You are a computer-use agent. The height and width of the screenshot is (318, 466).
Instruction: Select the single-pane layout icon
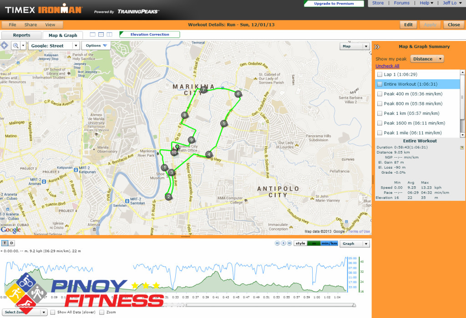[93, 35]
